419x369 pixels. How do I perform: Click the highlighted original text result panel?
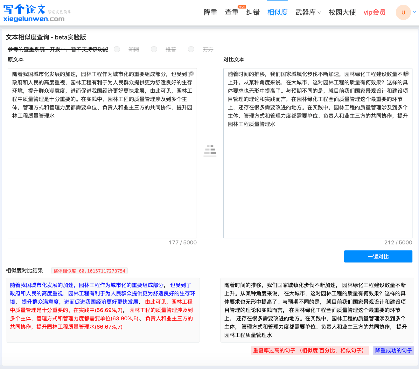tap(103, 310)
